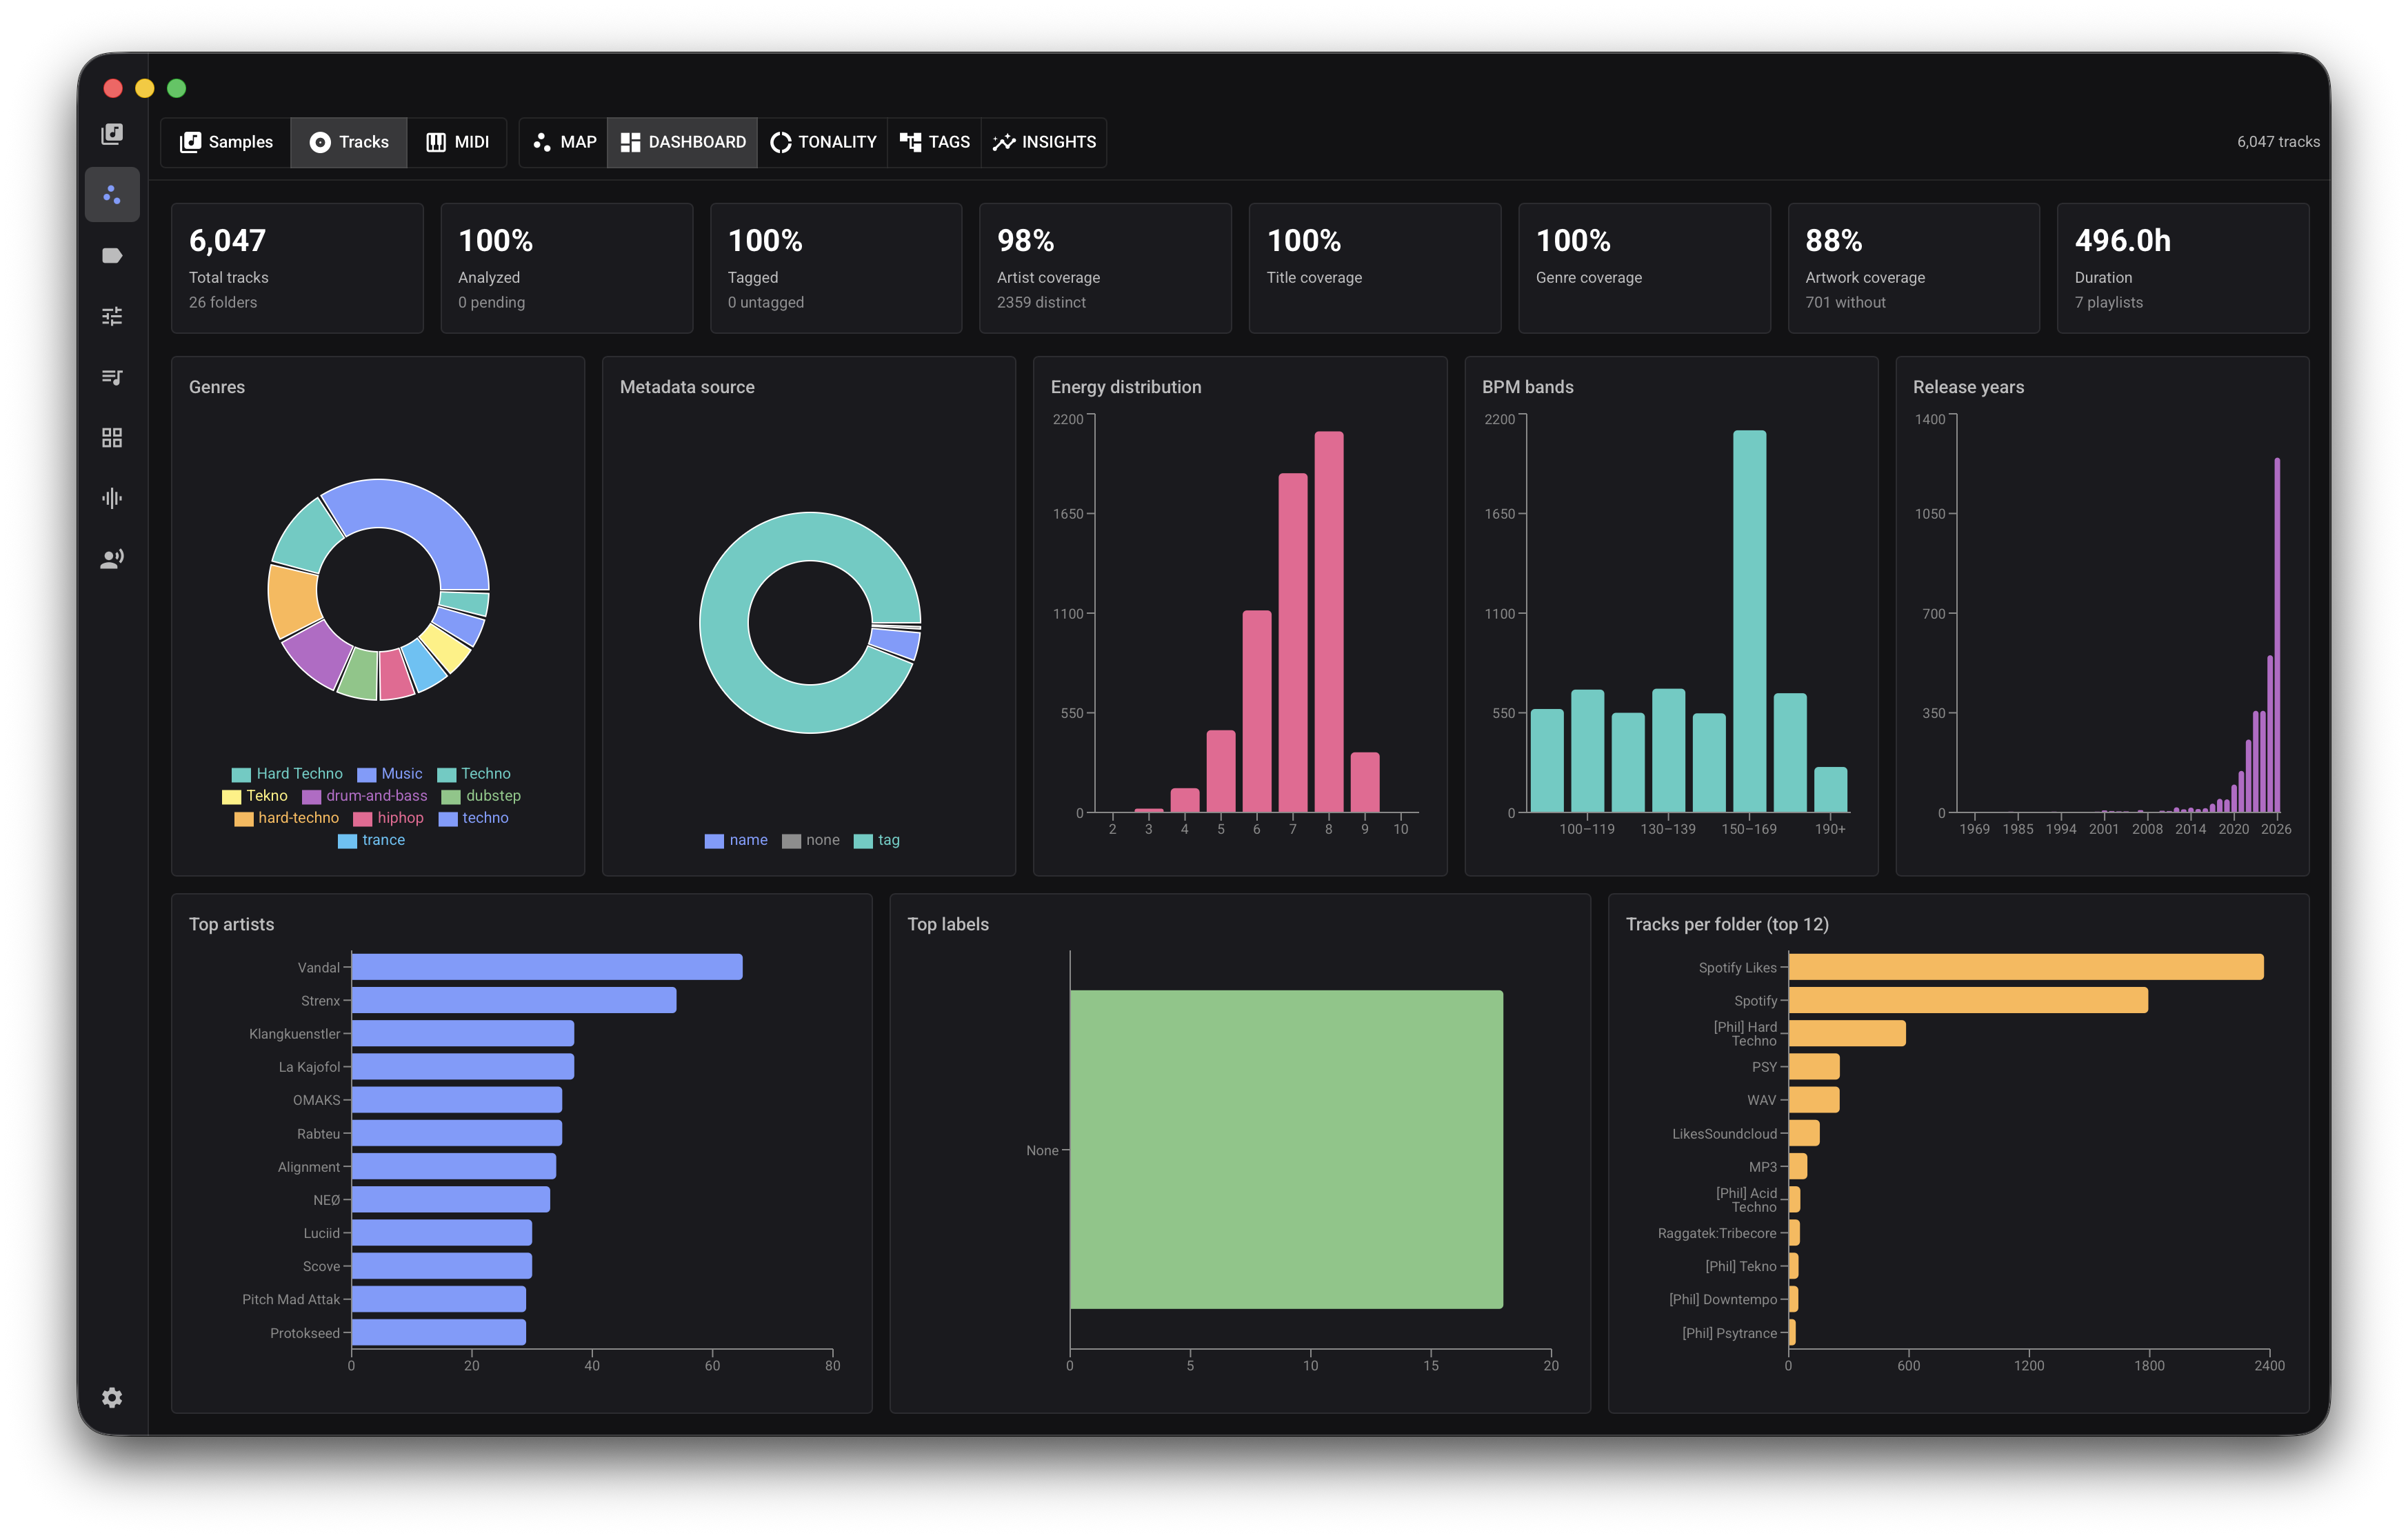
Task: Click the 150–169 BPM band bar
Action: pyautogui.click(x=1749, y=621)
